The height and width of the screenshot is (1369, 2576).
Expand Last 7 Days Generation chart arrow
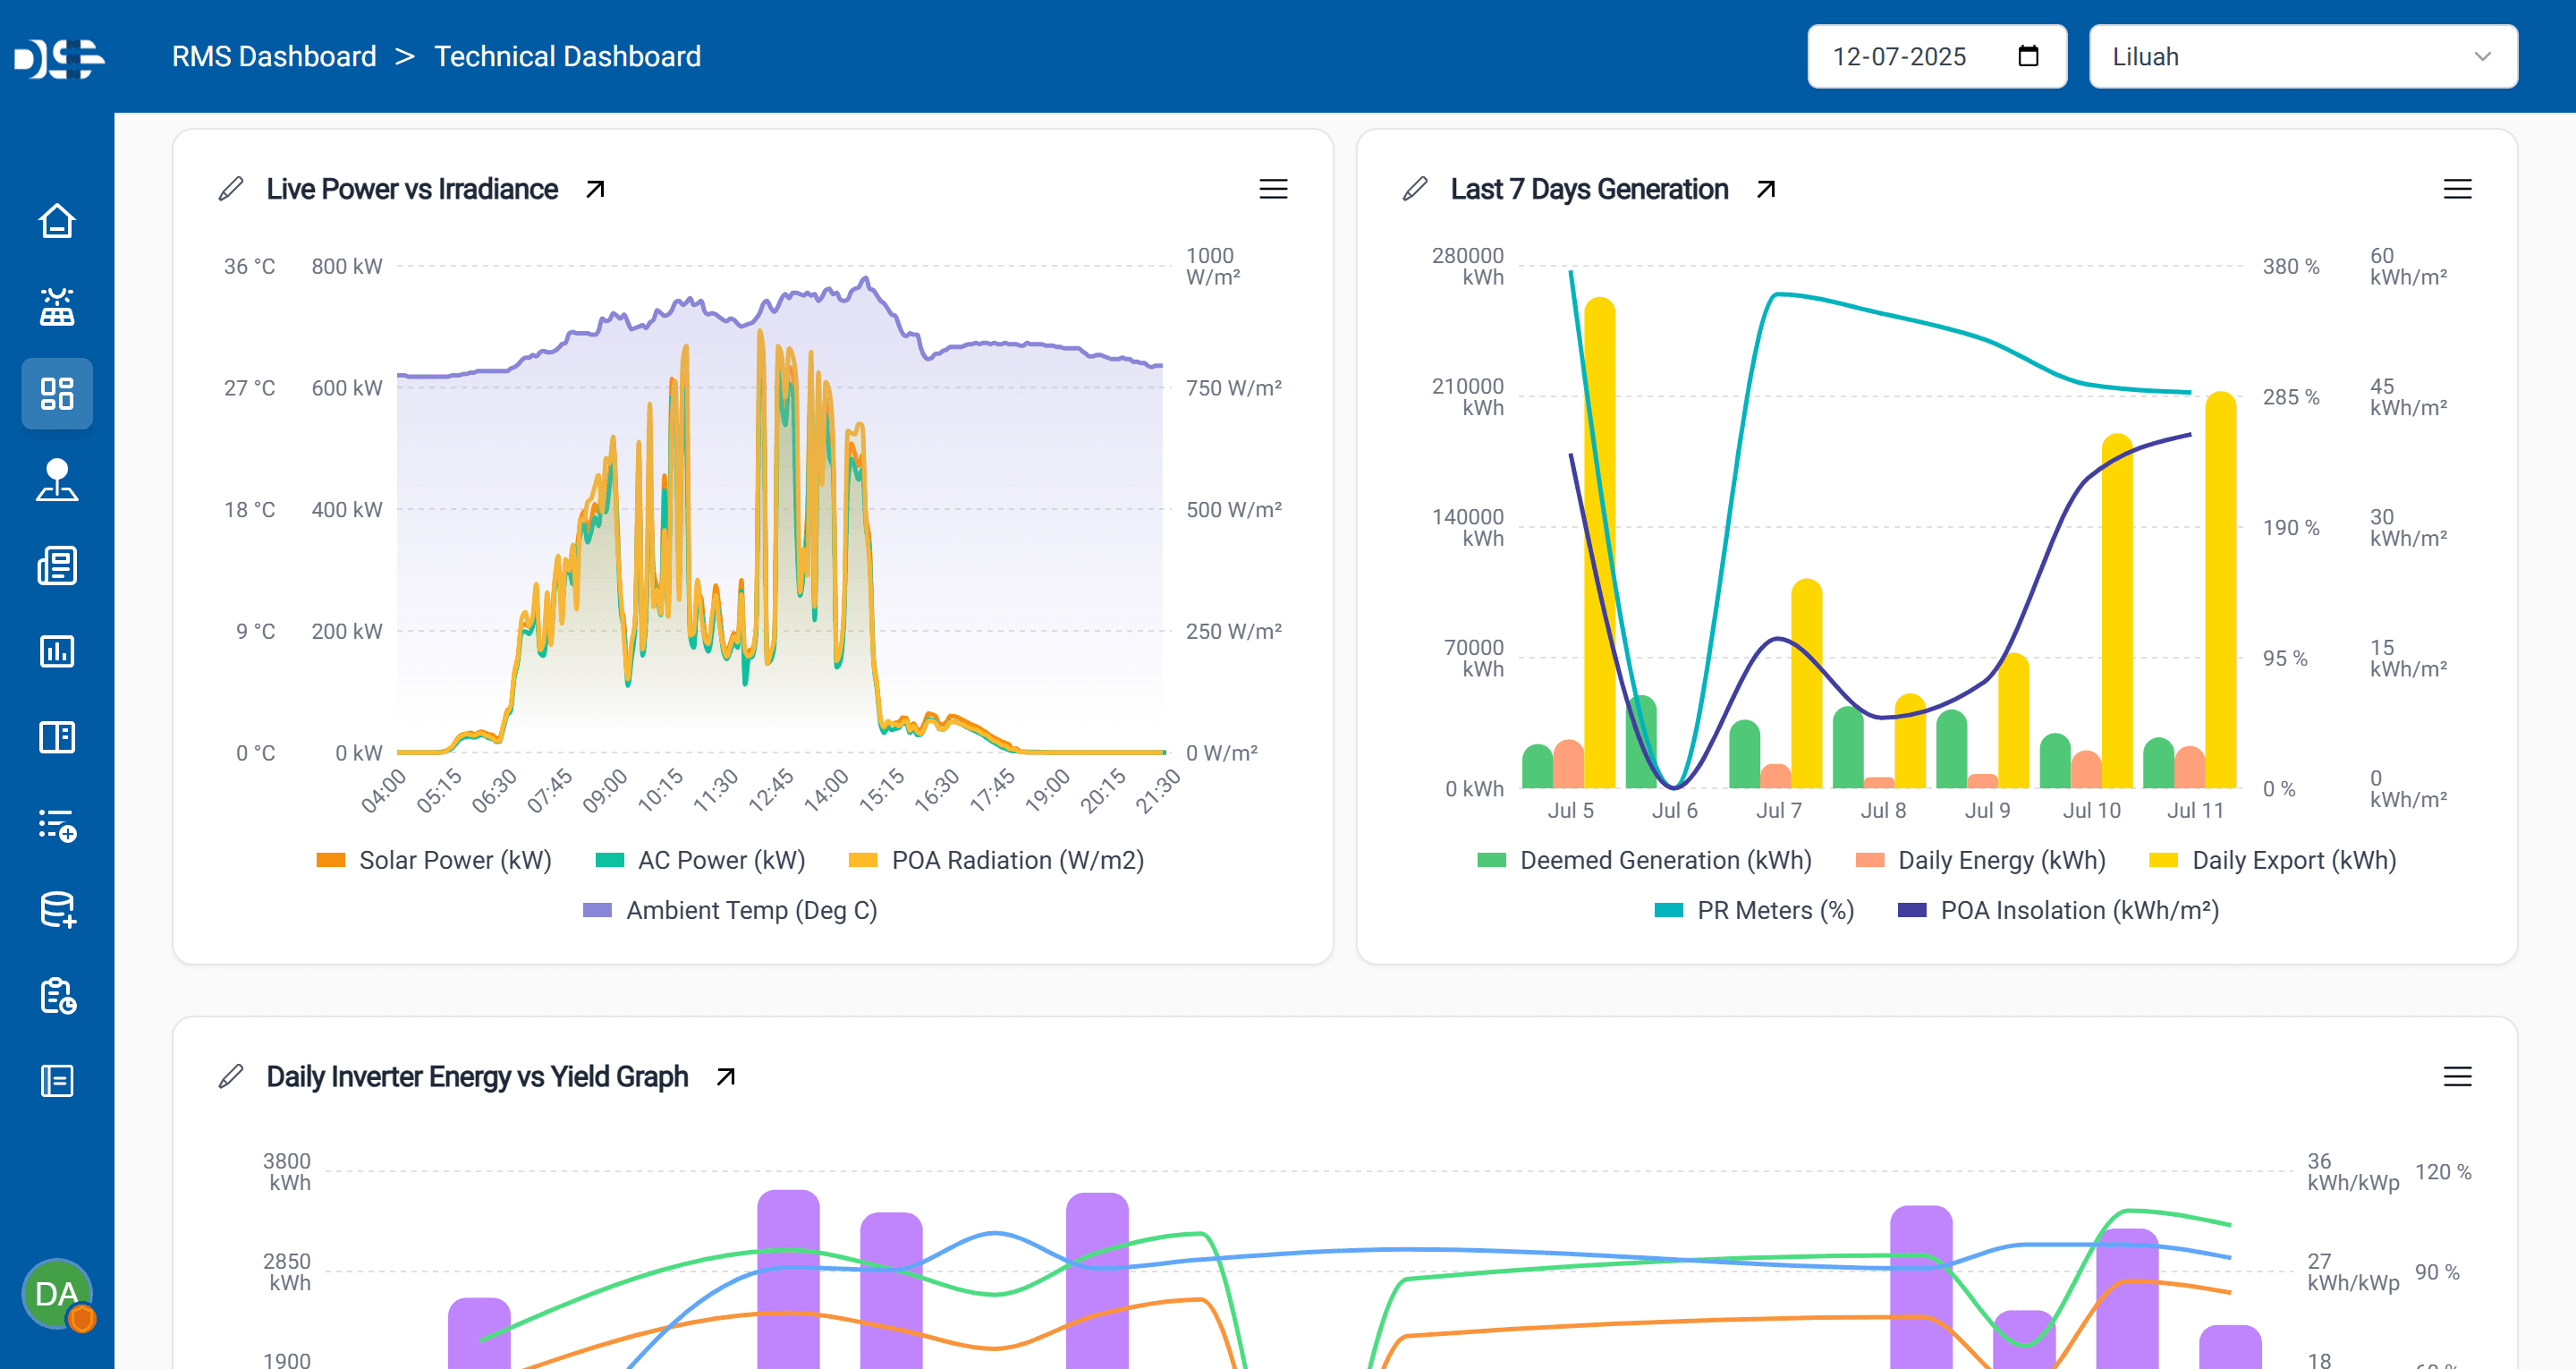point(1766,189)
